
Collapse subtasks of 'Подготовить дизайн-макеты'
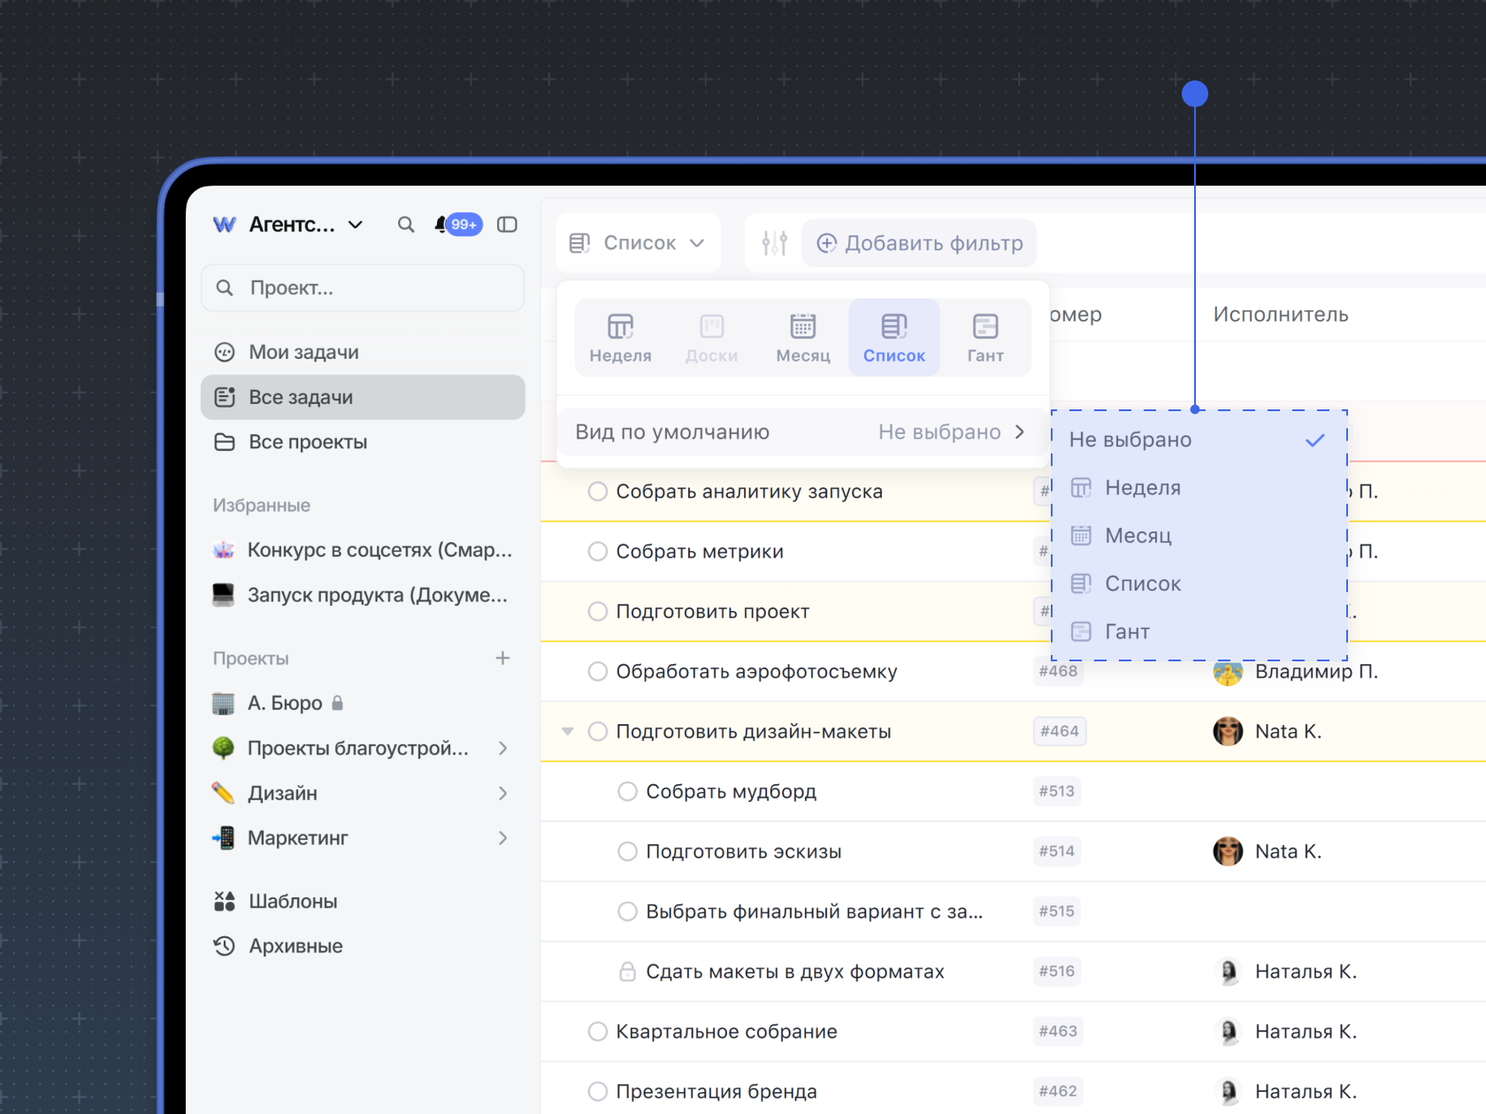pos(568,731)
